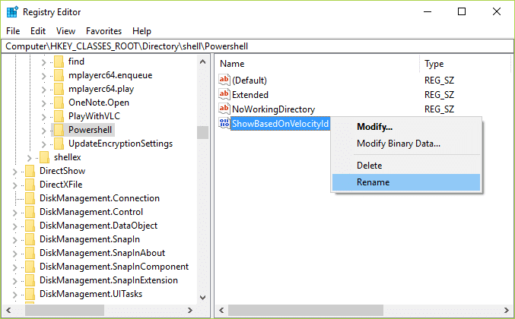
Task: Click the folder icon for DirectShow
Action: coord(30,171)
